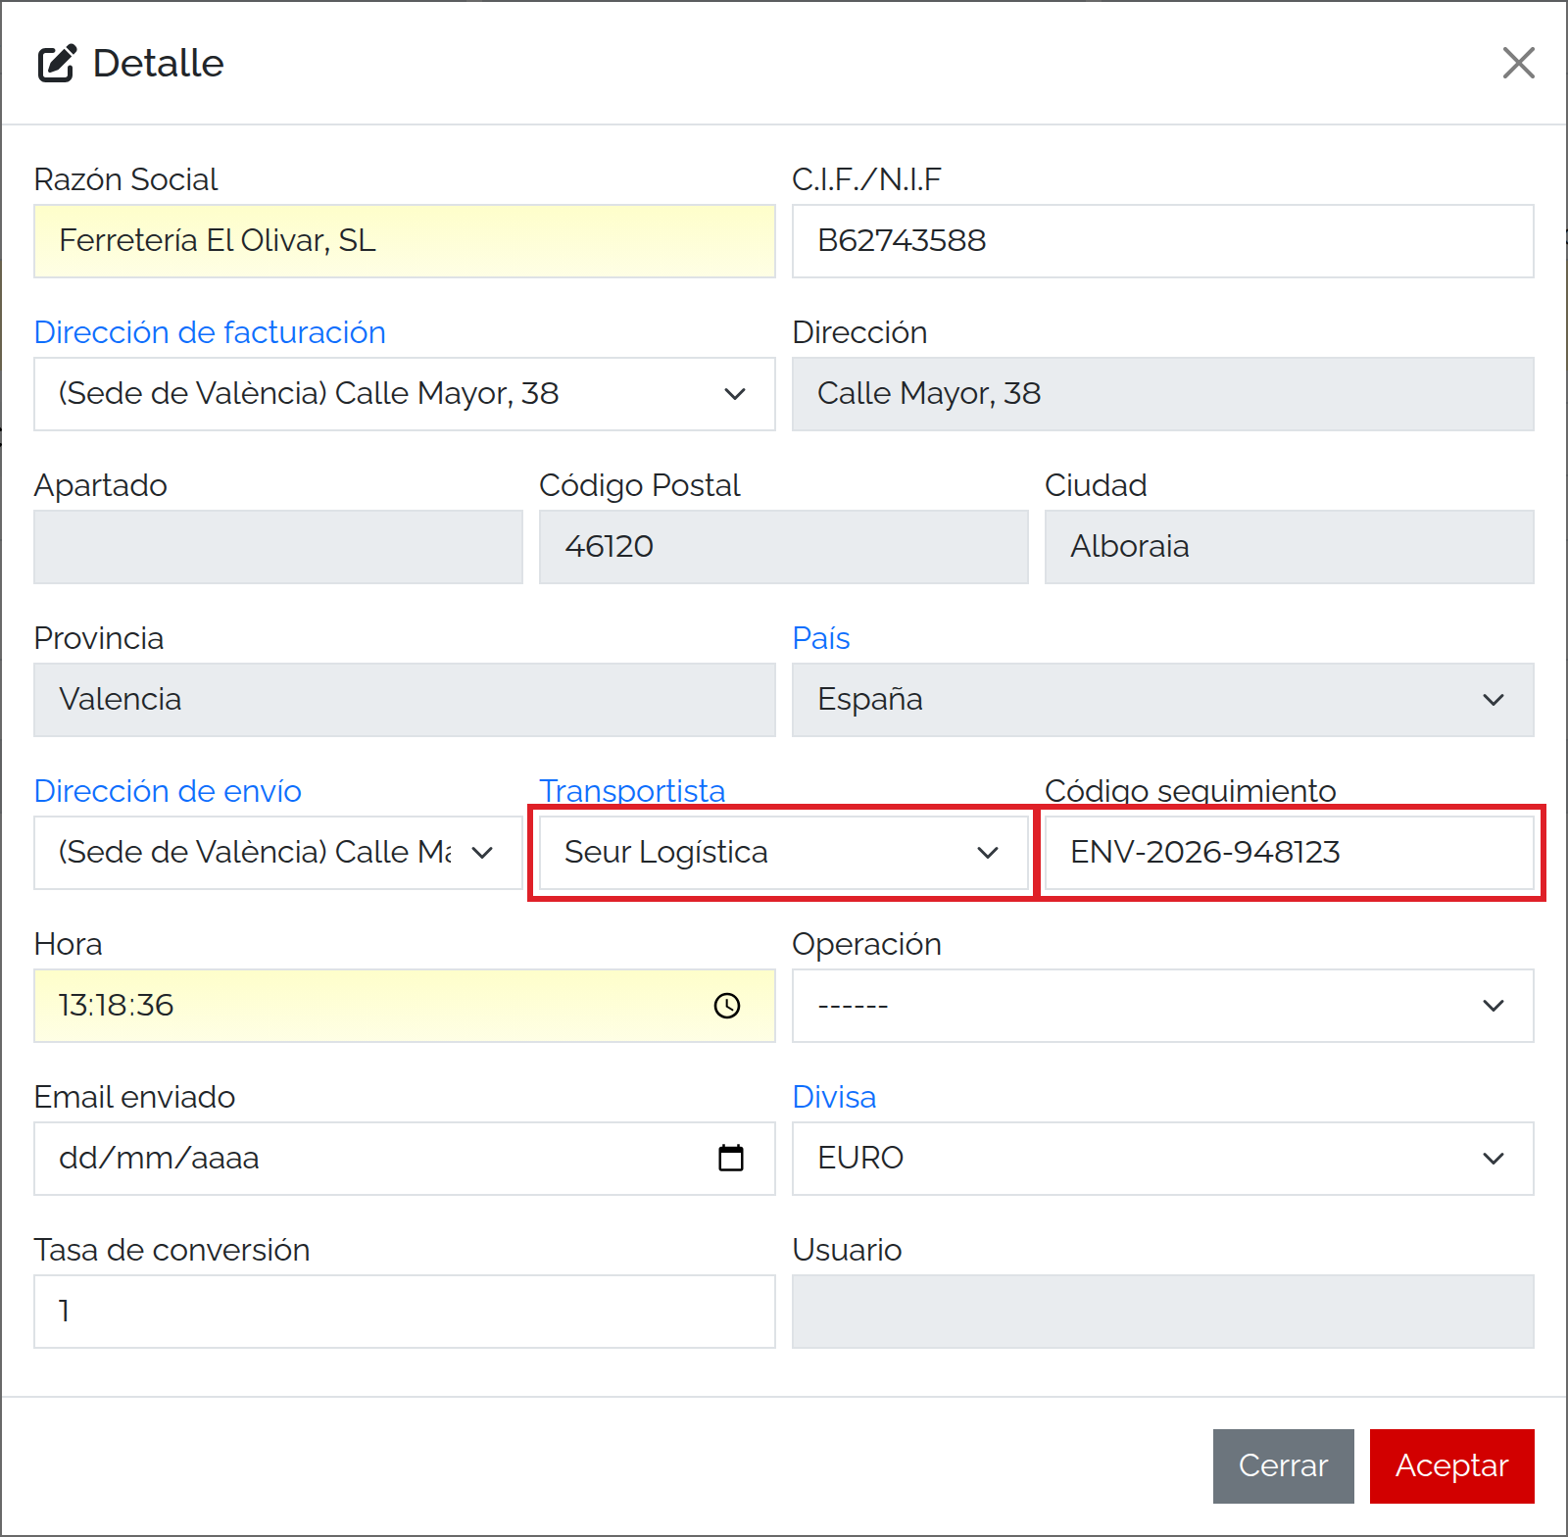Click the Transportista link label
This screenshot has width=1568, height=1537.
(x=633, y=791)
